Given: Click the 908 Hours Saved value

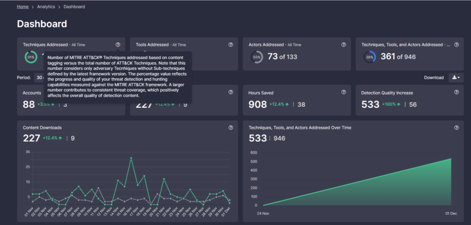Looking at the screenshot, I should point(258,104).
